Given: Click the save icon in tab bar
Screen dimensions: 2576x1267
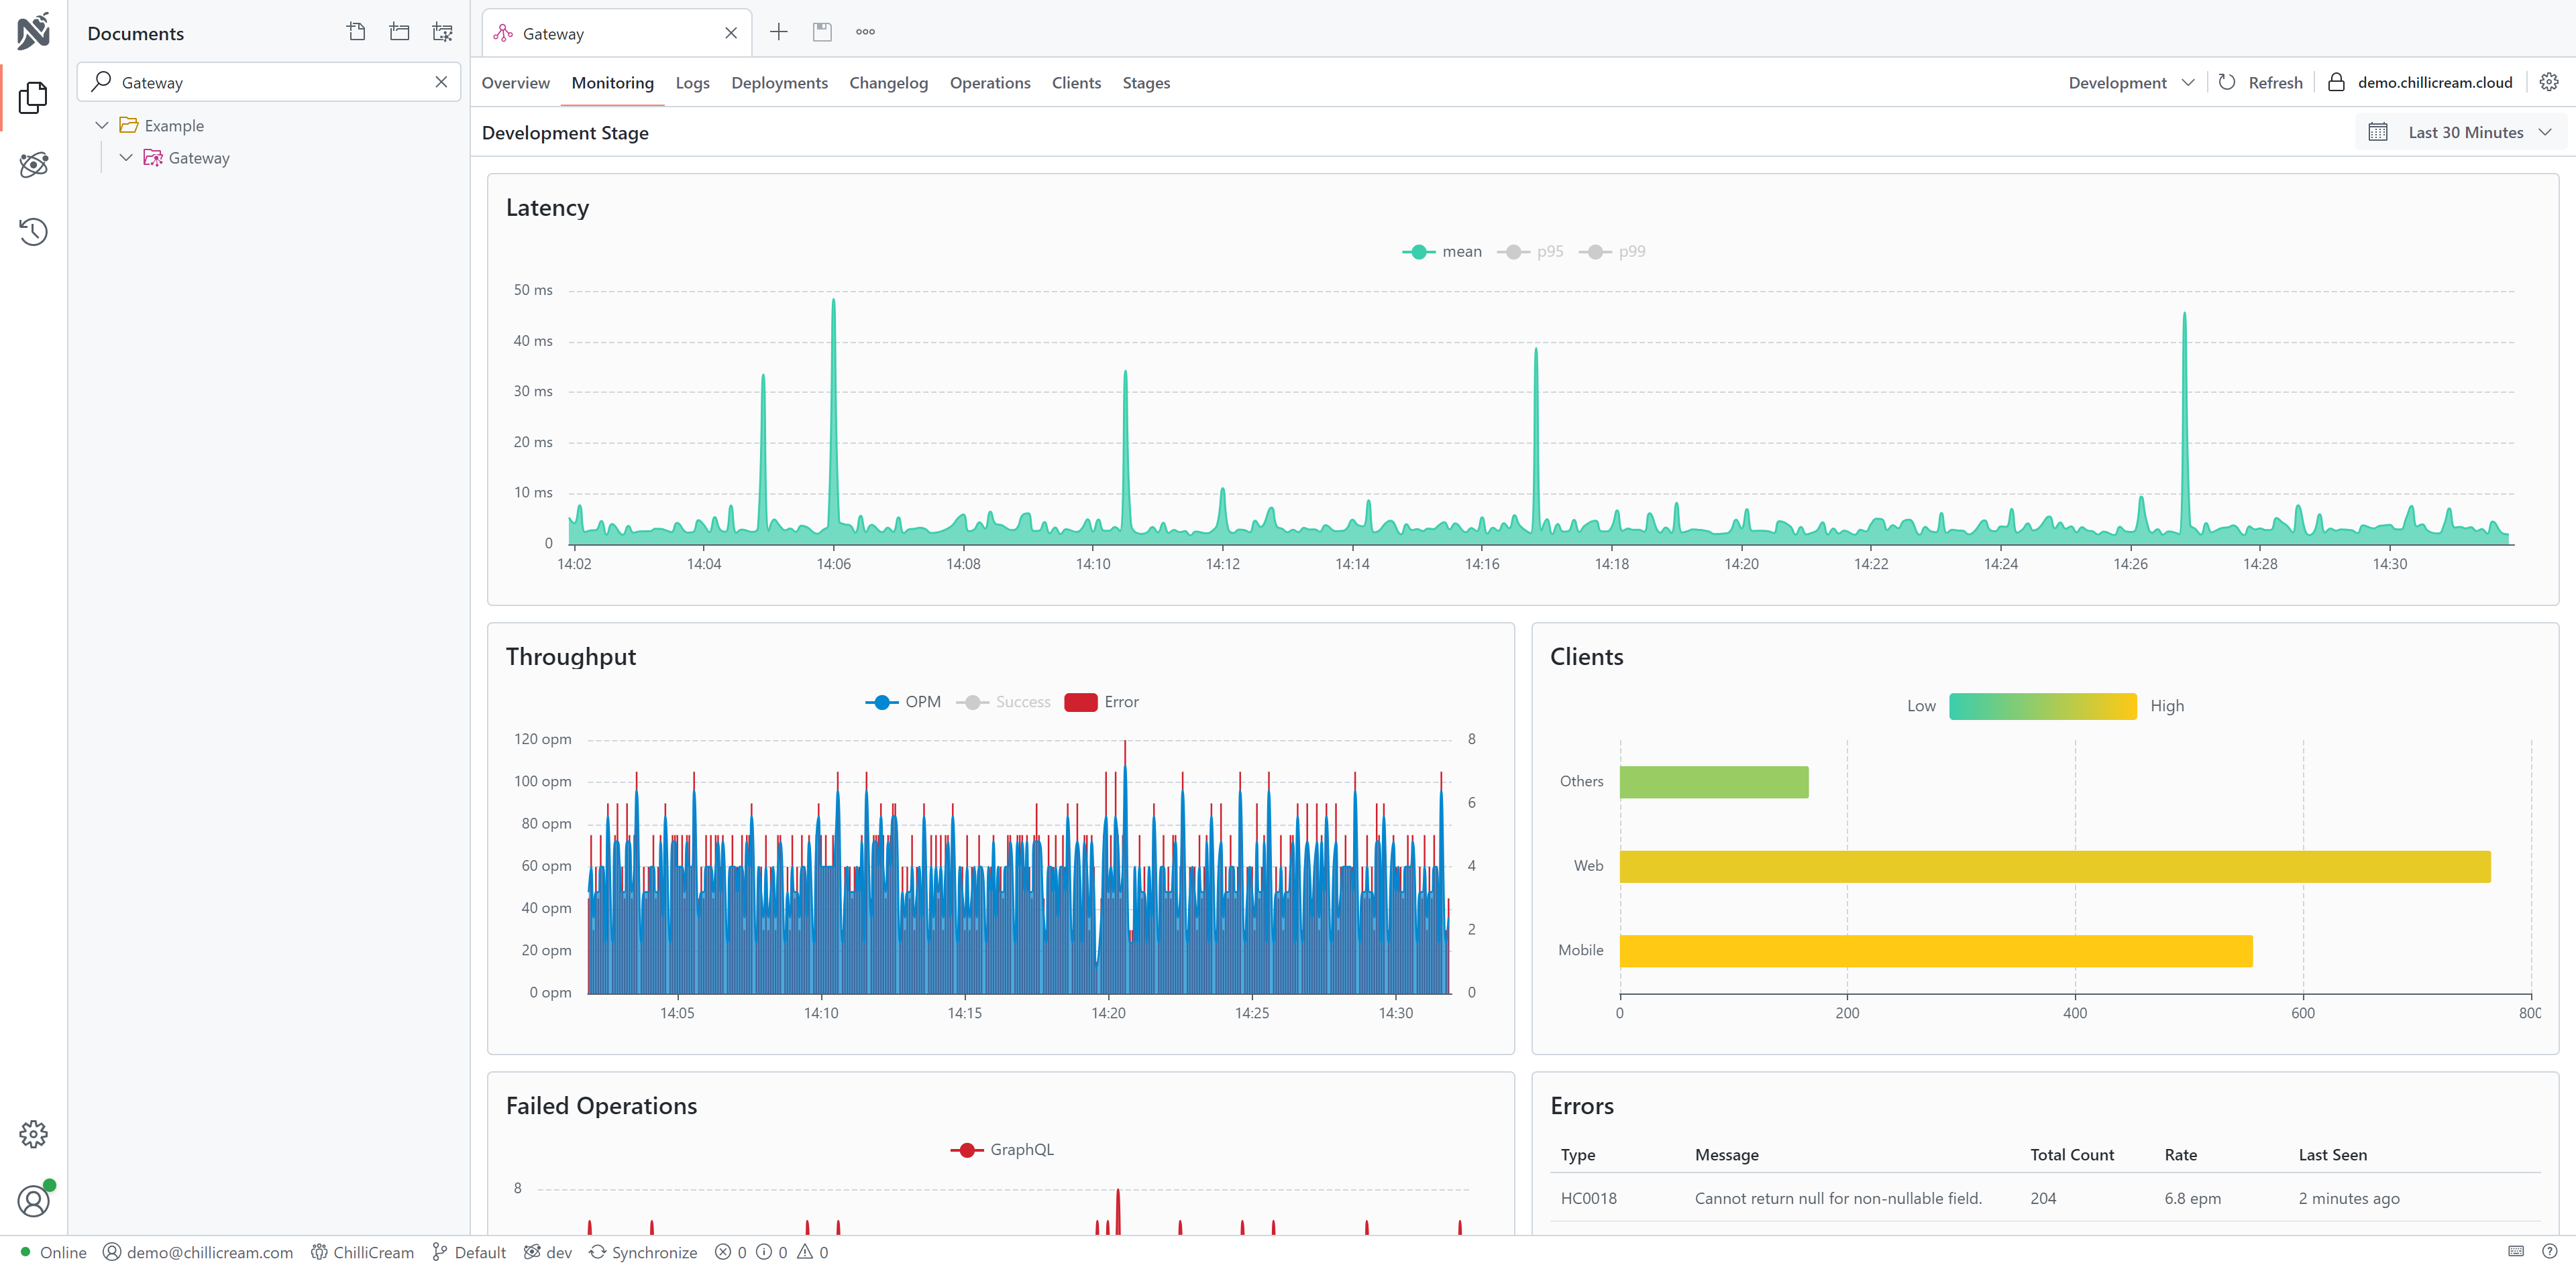Looking at the screenshot, I should pos(822,32).
